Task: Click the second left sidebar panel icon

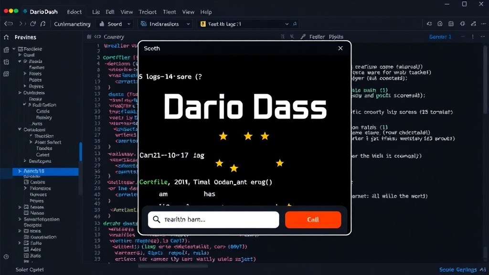Action: [x=6, y=62]
